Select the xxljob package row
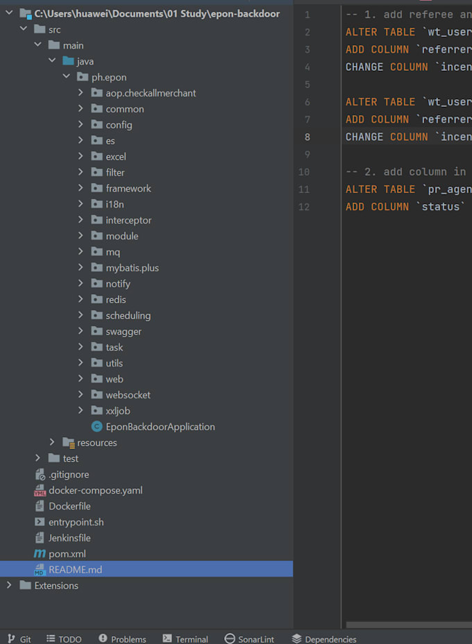 [146, 411]
